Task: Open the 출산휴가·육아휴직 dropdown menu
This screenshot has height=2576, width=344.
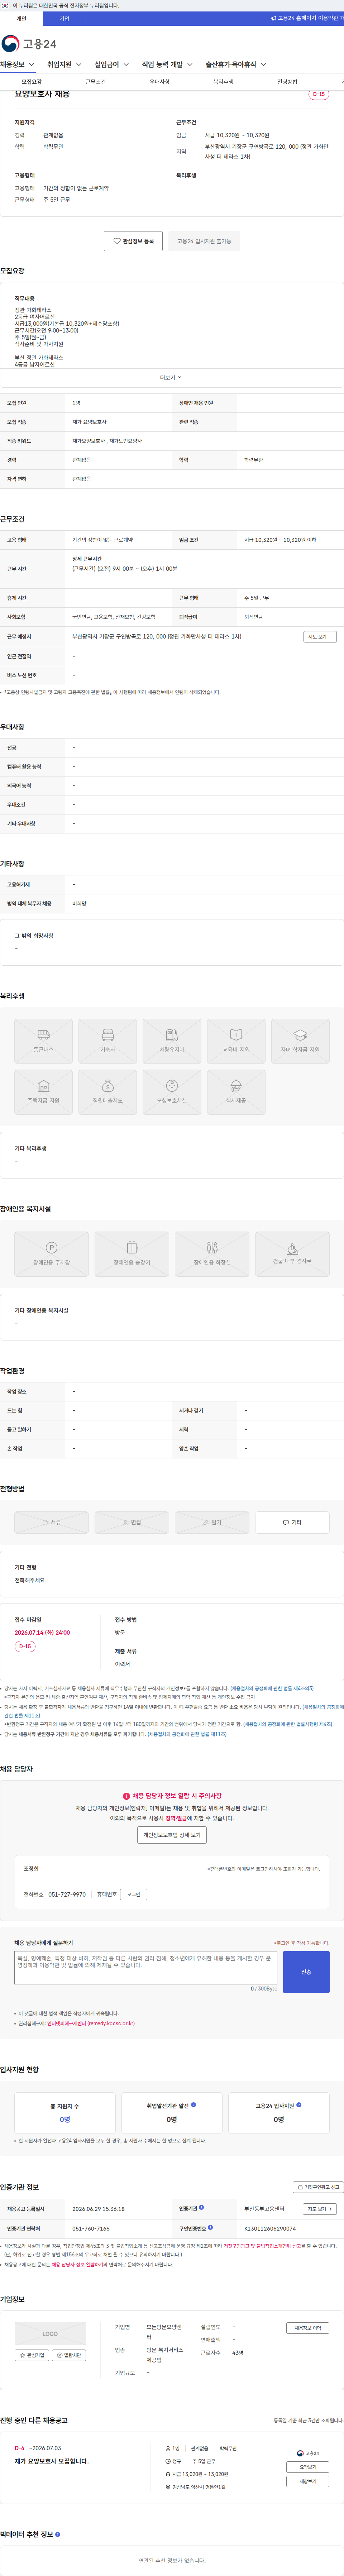Action: [x=236, y=65]
